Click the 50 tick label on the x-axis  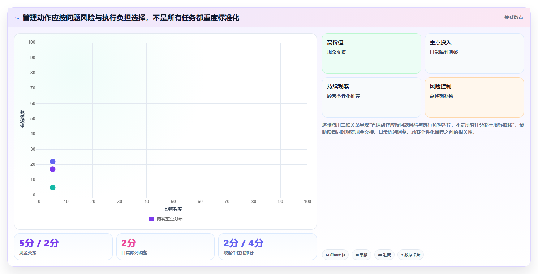click(x=173, y=202)
